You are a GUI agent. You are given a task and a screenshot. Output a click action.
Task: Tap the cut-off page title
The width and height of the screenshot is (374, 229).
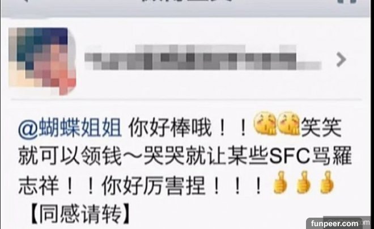187,1
